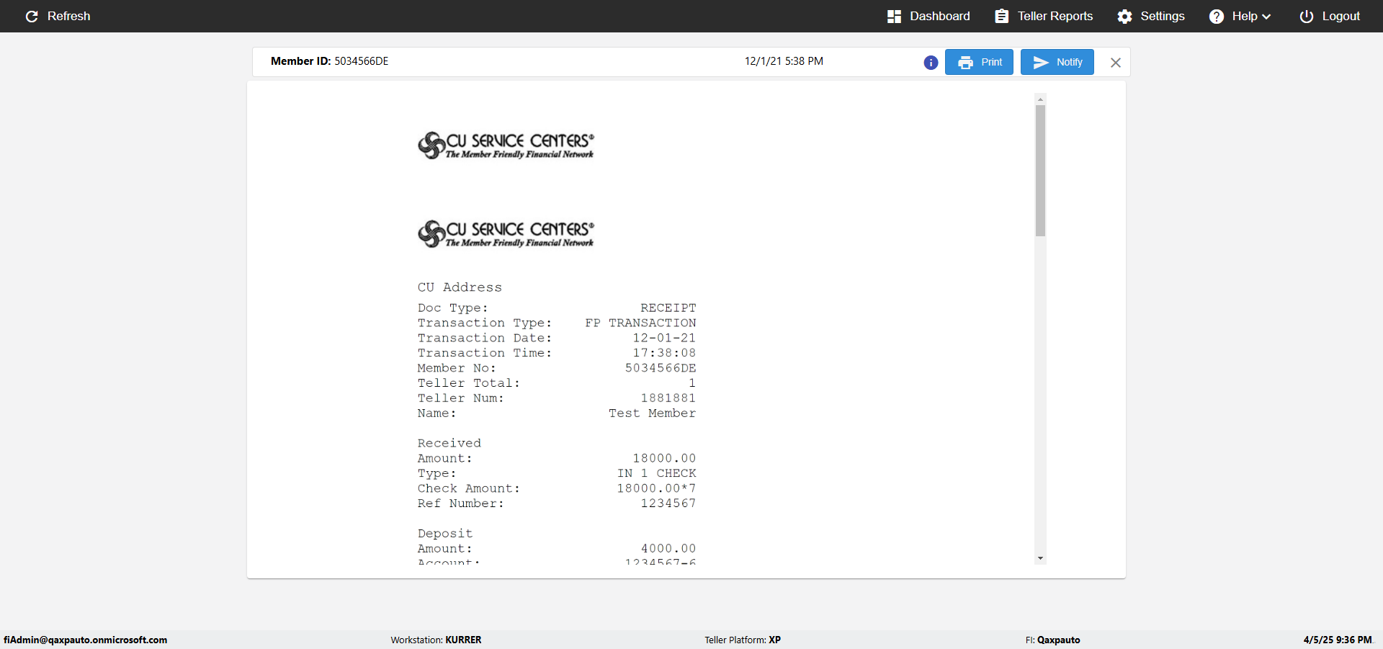This screenshot has width=1383, height=649.
Task: Click the Member ID 5034566DE text
Action: [x=330, y=61]
